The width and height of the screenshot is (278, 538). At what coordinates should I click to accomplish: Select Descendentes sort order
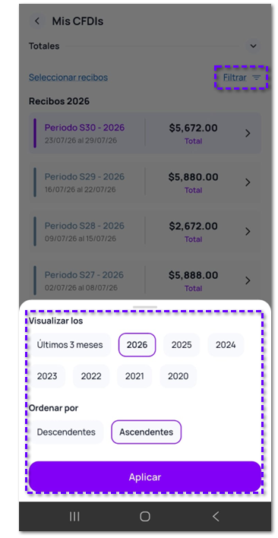click(x=66, y=432)
